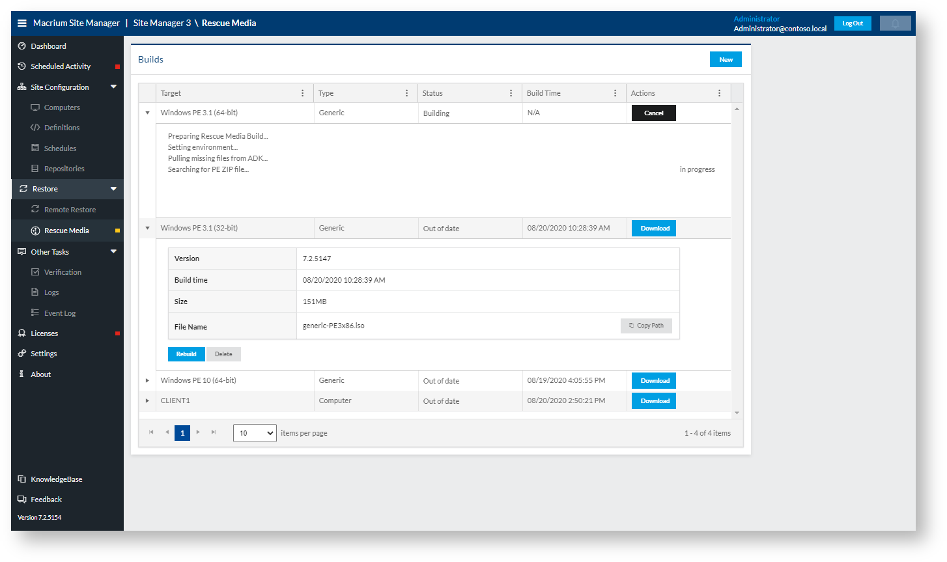
Task: Collapse Windows PE 3.1 (32-bit) row
Action: [147, 228]
